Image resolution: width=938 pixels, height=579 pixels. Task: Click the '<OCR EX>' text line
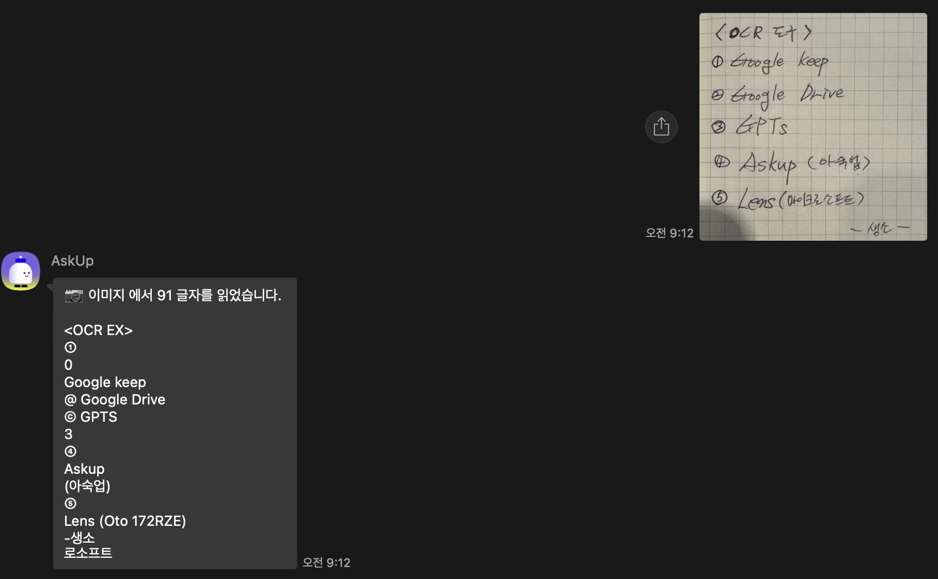98,330
